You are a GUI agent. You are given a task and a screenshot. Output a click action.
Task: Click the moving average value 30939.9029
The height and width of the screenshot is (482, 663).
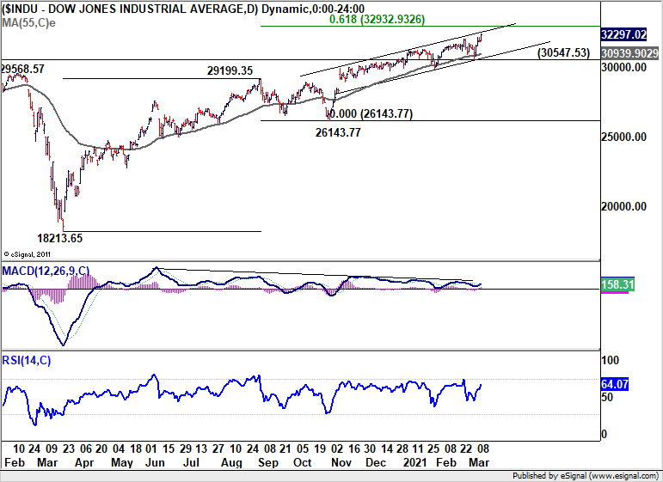(x=629, y=53)
